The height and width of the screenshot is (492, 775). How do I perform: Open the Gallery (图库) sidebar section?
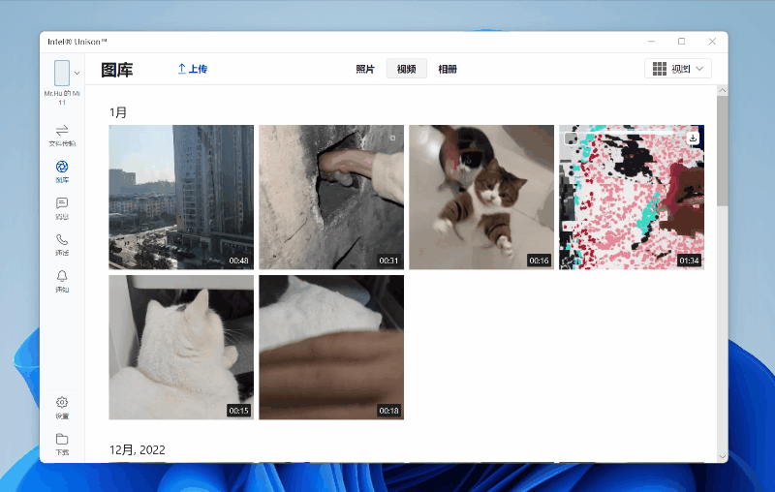click(x=62, y=171)
